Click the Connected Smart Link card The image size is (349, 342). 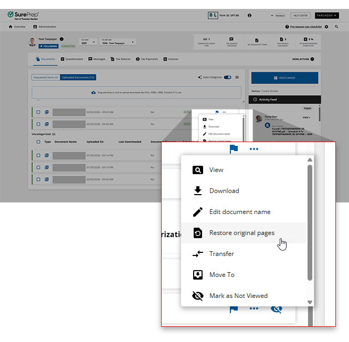[206, 42]
